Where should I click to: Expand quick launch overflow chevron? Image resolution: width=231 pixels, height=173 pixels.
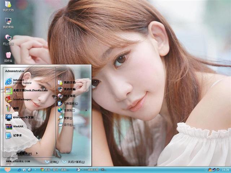point(35,170)
